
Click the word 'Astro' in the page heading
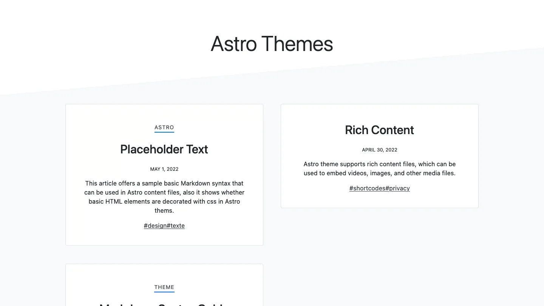pyautogui.click(x=234, y=44)
